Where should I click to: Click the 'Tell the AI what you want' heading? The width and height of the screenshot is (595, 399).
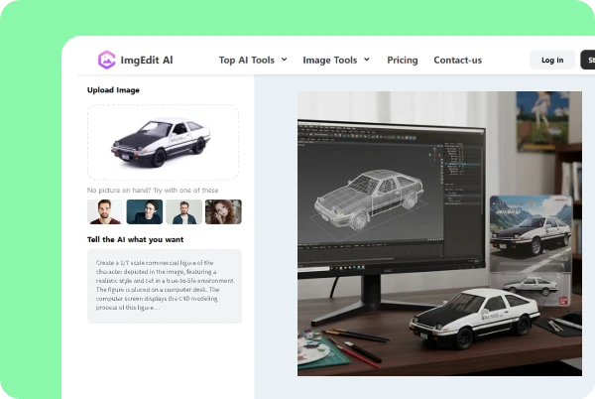[136, 239]
